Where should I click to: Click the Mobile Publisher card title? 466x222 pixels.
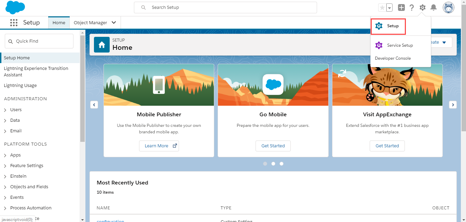click(x=159, y=115)
